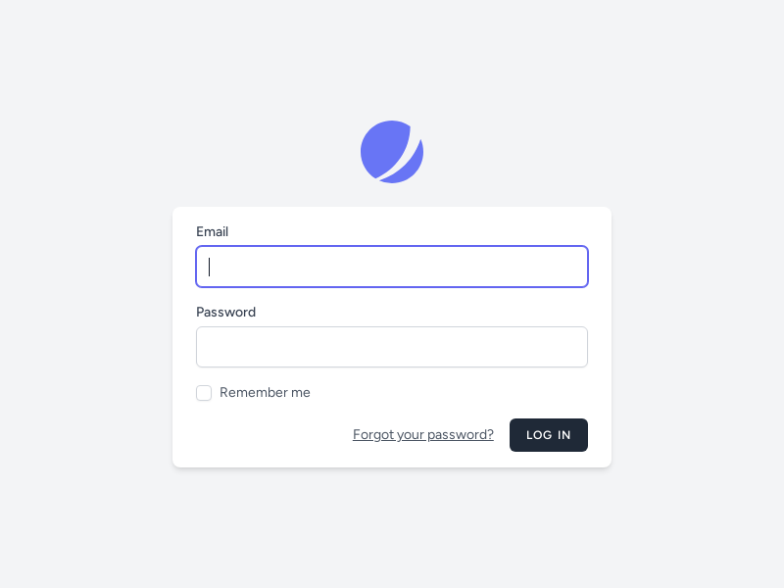Tick the box beside Remember me
Image resolution: width=784 pixels, height=588 pixels.
pyautogui.click(x=204, y=393)
